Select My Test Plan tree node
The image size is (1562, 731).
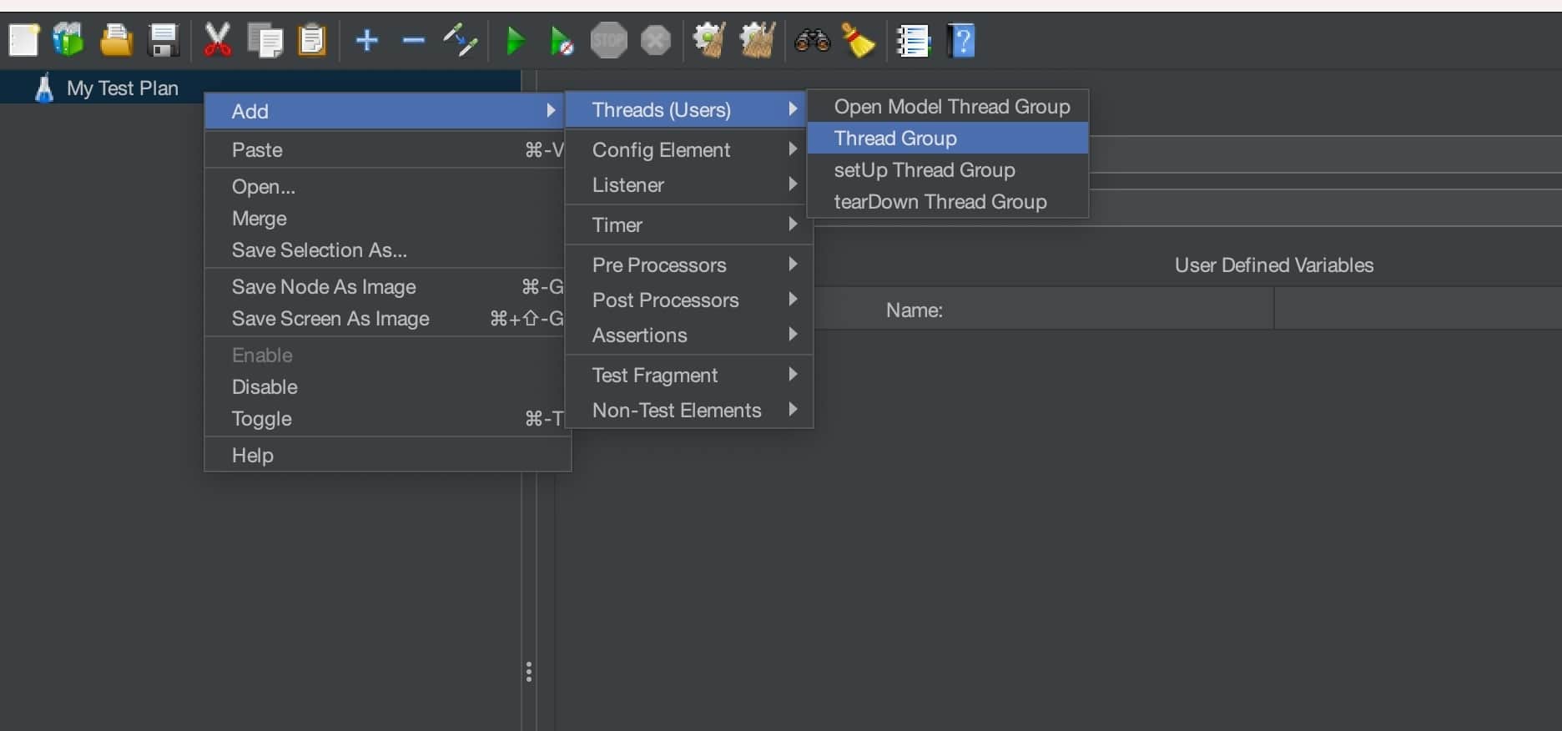pos(123,88)
